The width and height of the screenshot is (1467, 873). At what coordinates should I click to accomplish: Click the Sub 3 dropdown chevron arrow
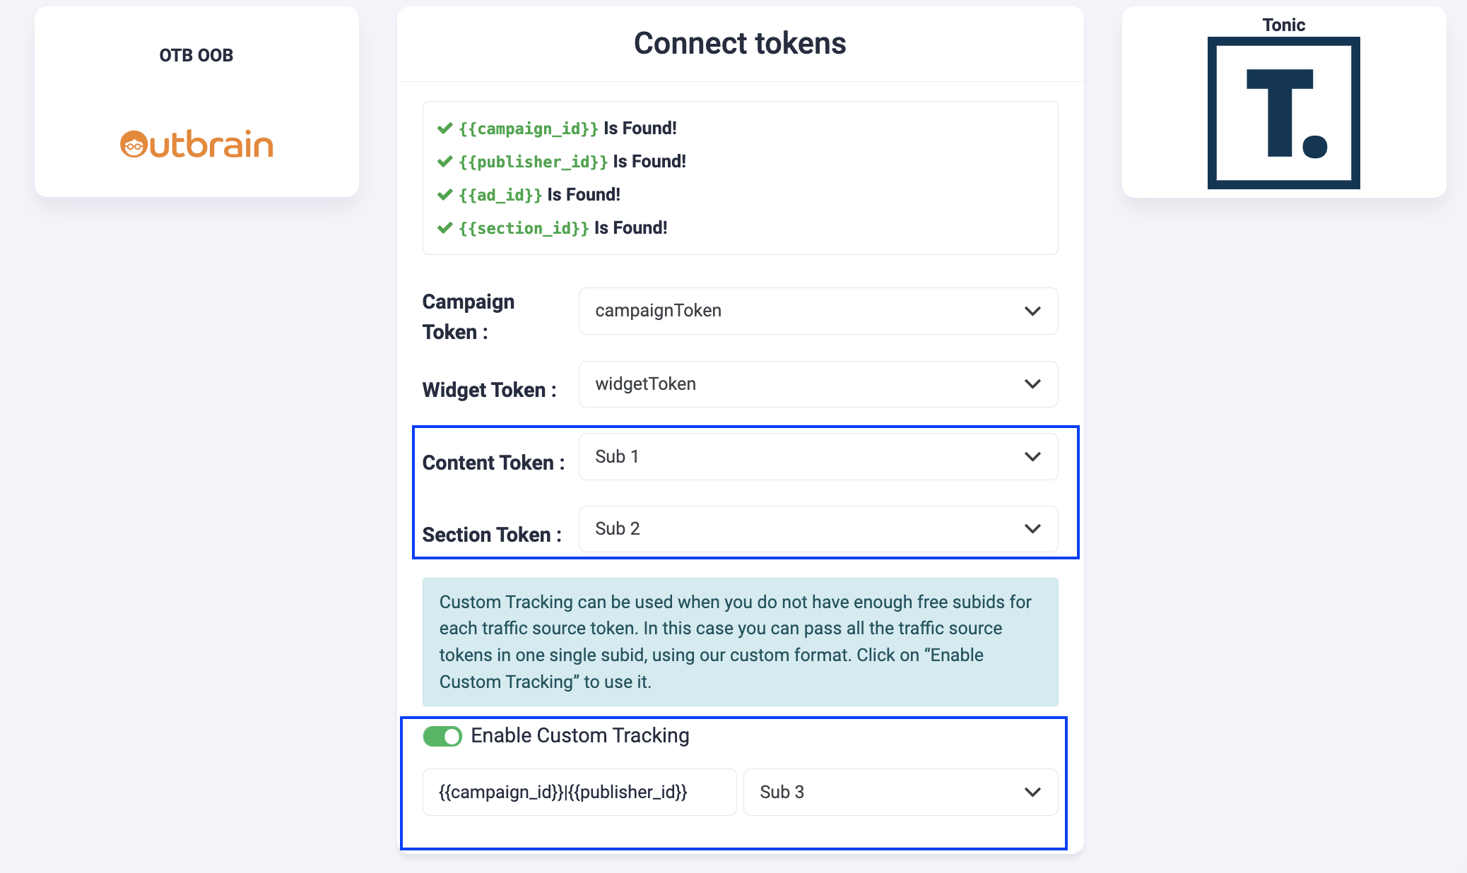point(1032,792)
